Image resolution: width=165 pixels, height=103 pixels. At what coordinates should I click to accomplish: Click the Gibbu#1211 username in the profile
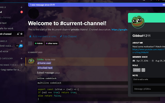[142, 36]
